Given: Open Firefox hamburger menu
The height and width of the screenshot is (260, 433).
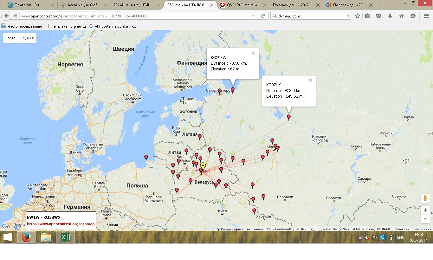Looking at the screenshot, I should 426,16.
